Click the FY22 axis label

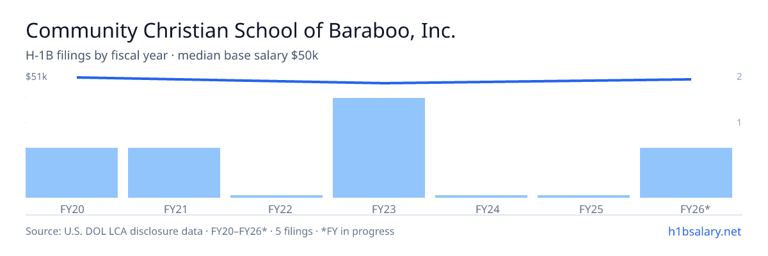click(x=276, y=209)
